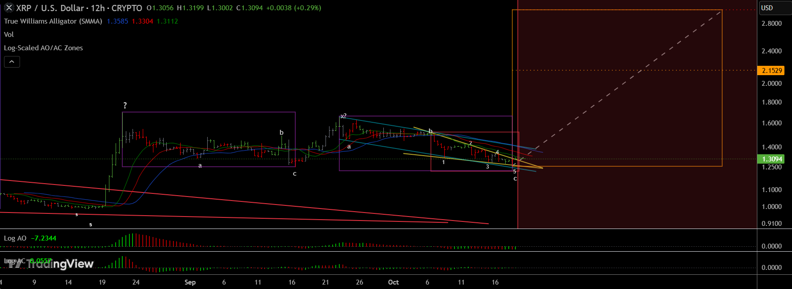Click the 2.8000 price scale label
The height and width of the screenshot is (289, 792).
pyautogui.click(x=772, y=24)
